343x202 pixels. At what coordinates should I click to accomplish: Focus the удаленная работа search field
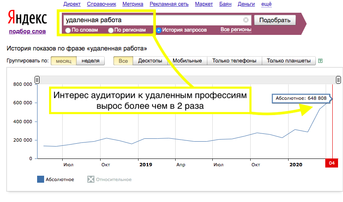(x=158, y=20)
